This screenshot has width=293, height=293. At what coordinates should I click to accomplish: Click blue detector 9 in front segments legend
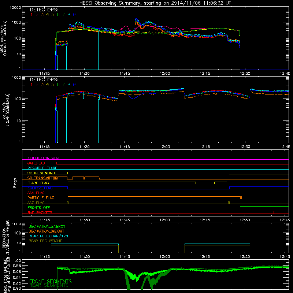(74, 15)
